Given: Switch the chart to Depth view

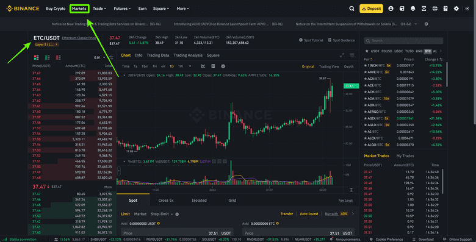Looking at the screenshot, I should (x=348, y=66).
